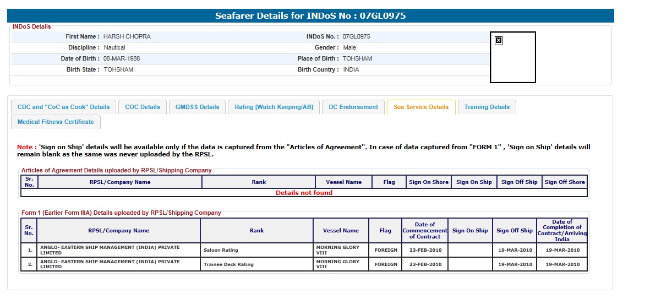This screenshot has height=304, width=672.
Task: Click the broken seafarer photo icon
Action: point(498,40)
